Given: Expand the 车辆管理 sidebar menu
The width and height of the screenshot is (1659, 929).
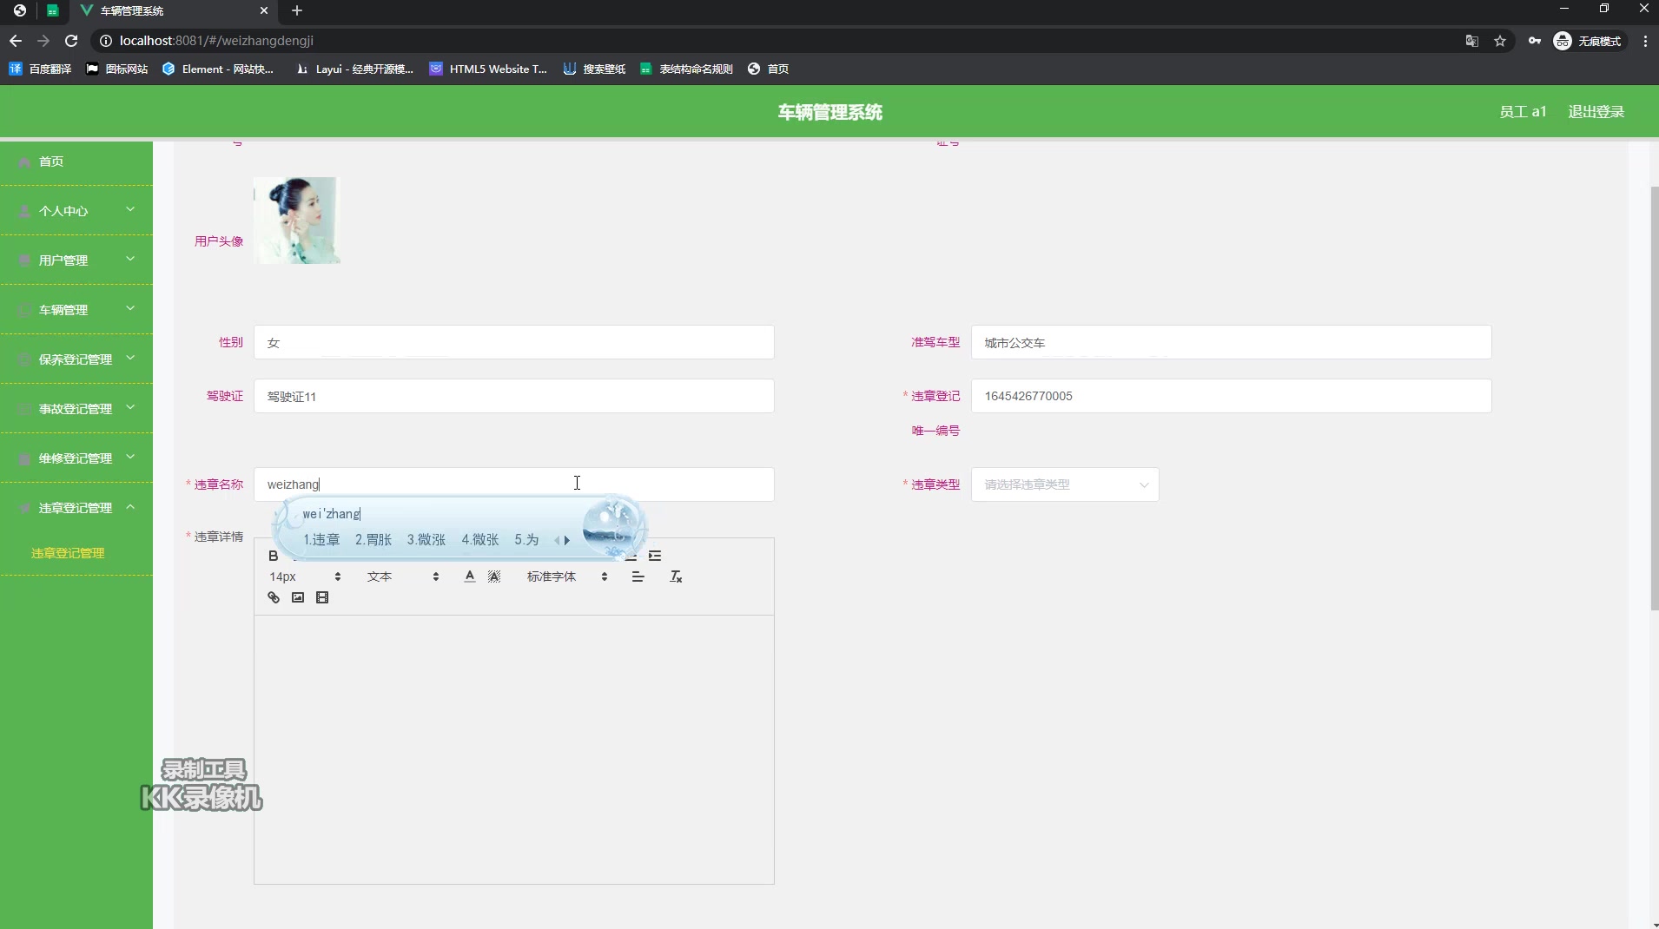Looking at the screenshot, I should (x=76, y=310).
